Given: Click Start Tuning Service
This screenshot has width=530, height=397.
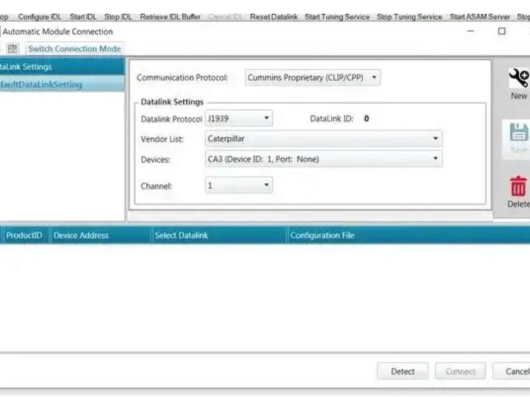Looking at the screenshot, I should (x=337, y=17).
